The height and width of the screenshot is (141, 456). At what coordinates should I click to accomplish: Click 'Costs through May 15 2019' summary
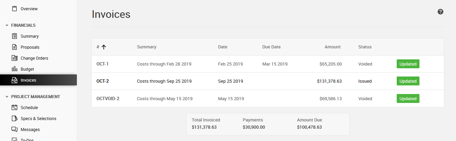point(165,98)
